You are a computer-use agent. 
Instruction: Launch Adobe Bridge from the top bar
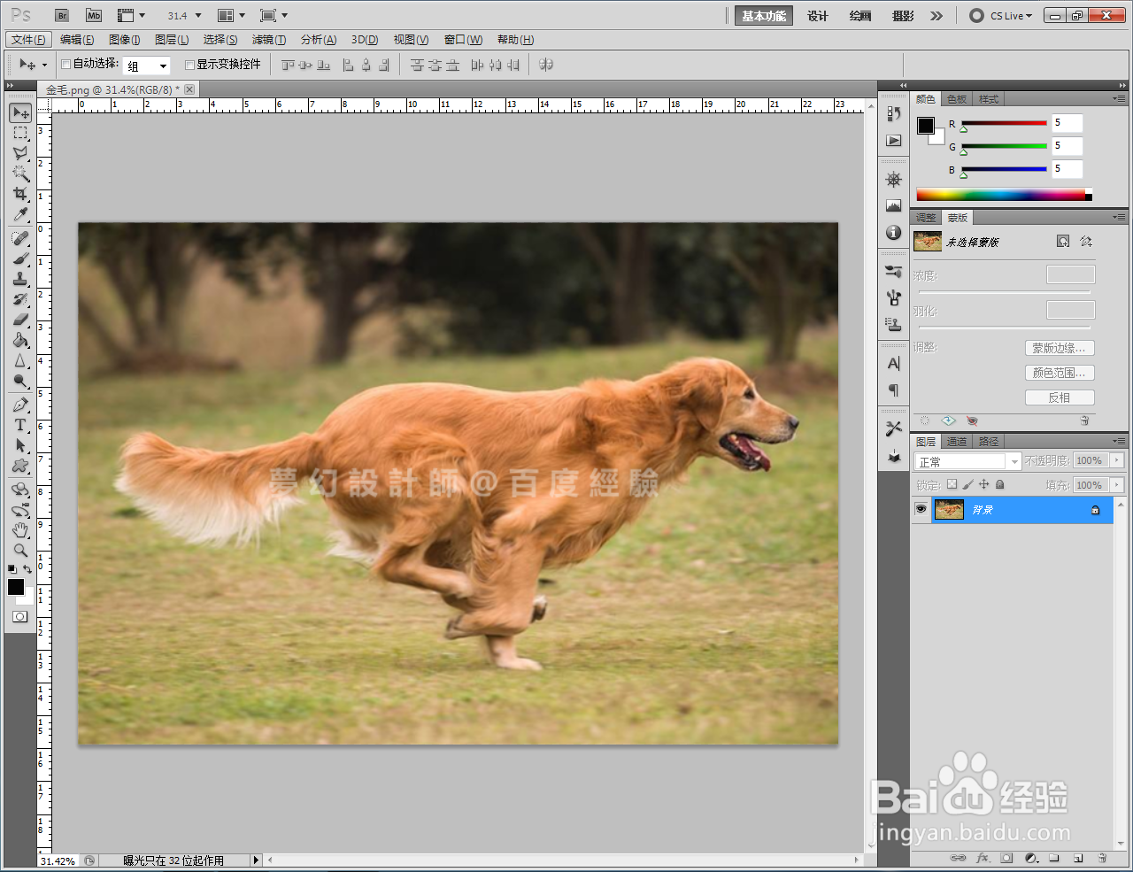61,15
